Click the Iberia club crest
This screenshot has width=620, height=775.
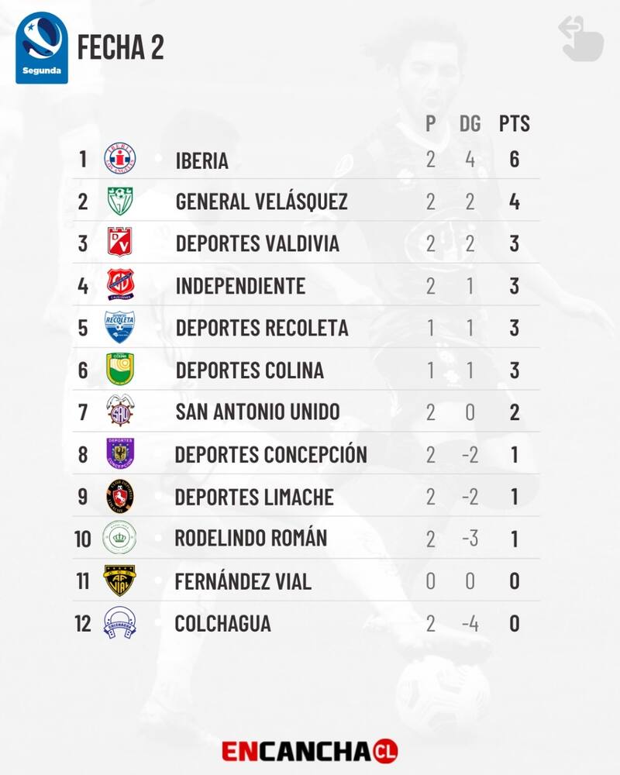tap(120, 159)
